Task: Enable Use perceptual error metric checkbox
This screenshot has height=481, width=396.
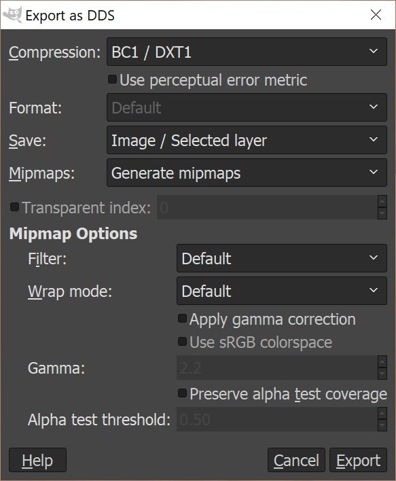Action: 112,79
